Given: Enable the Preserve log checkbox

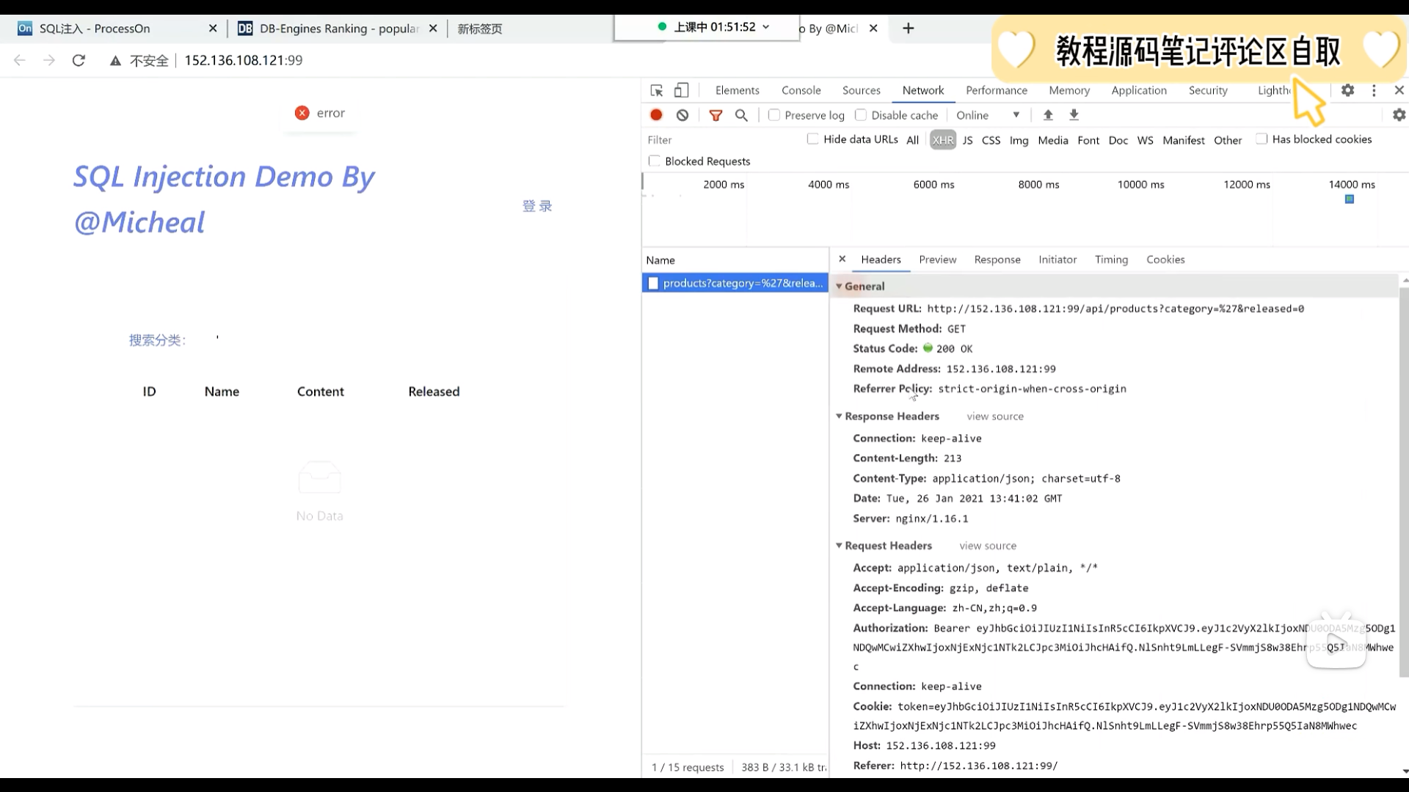Looking at the screenshot, I should pyautogui.click(x=774, y=115).
